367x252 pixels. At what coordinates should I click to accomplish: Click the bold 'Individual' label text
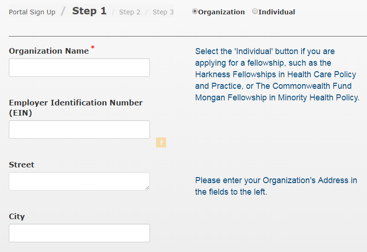click(x=277, y=12)
